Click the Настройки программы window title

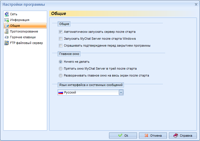(x=24, y=5)
